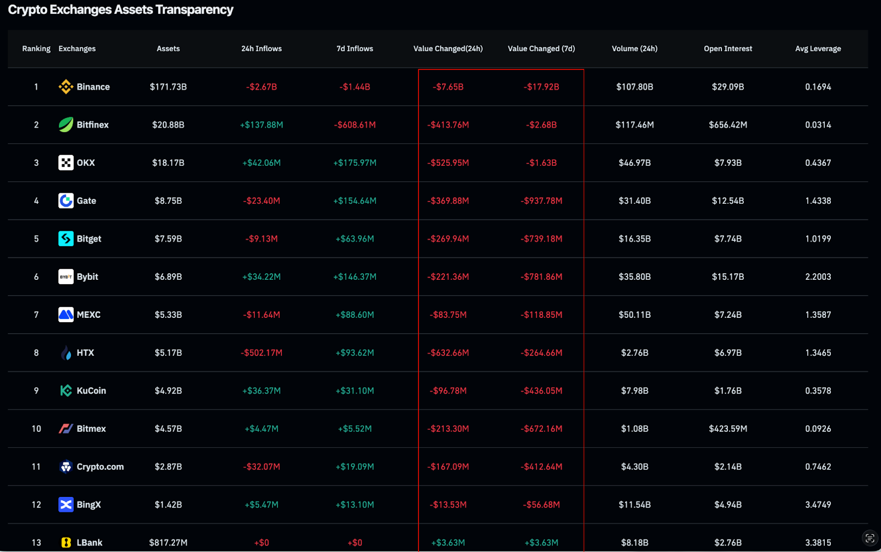Screen dimensions: 881x552
Task: Click the Bitget logo icon
Action: pyautogui.click(x=66, y=239)
